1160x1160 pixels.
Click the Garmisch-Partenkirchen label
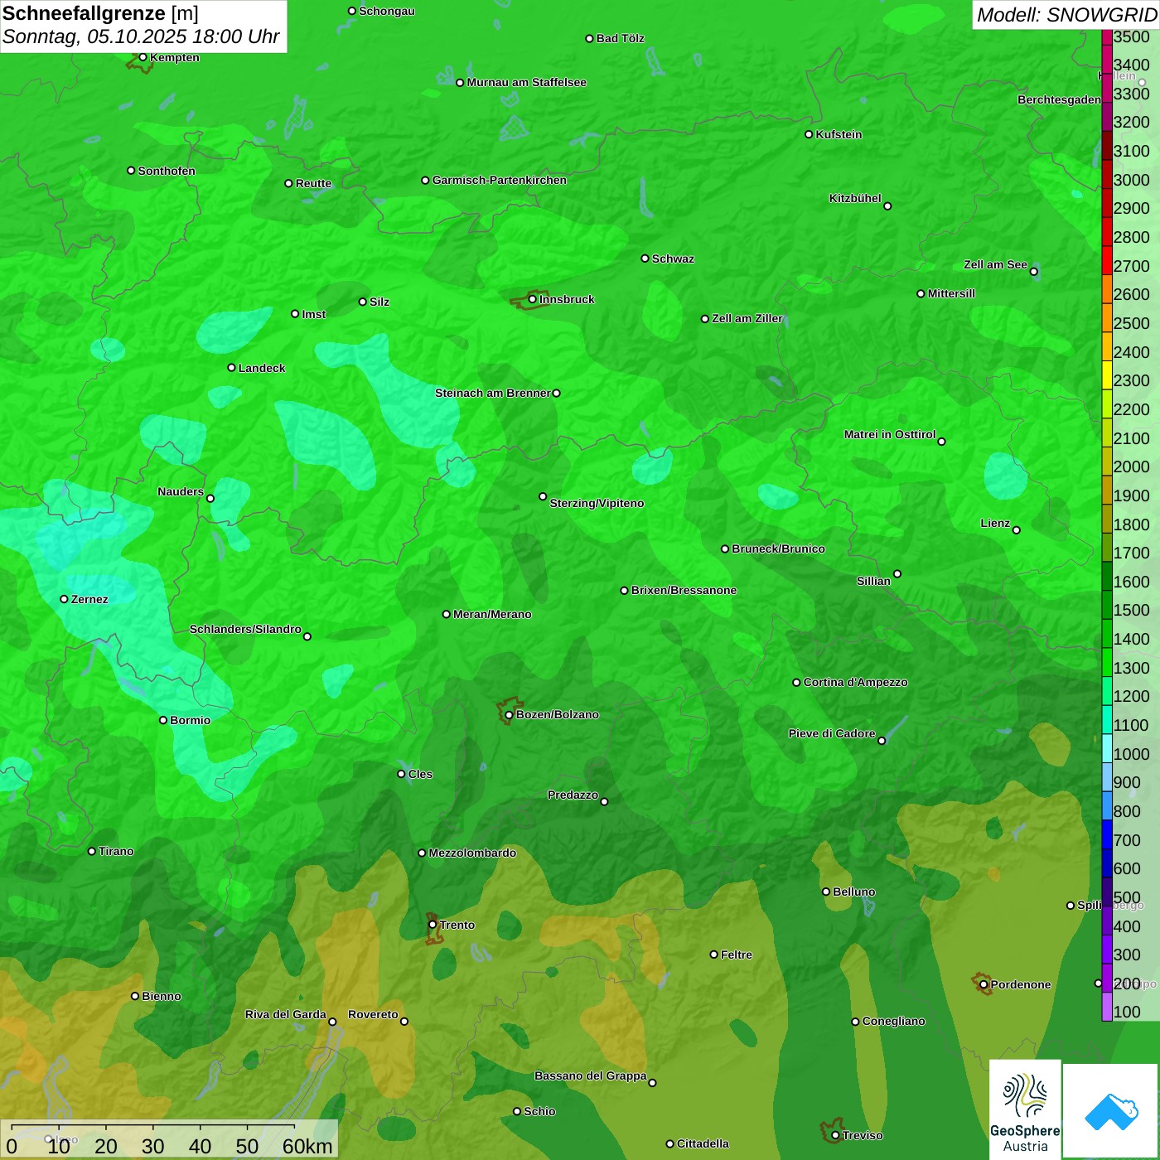coord(500,180)
